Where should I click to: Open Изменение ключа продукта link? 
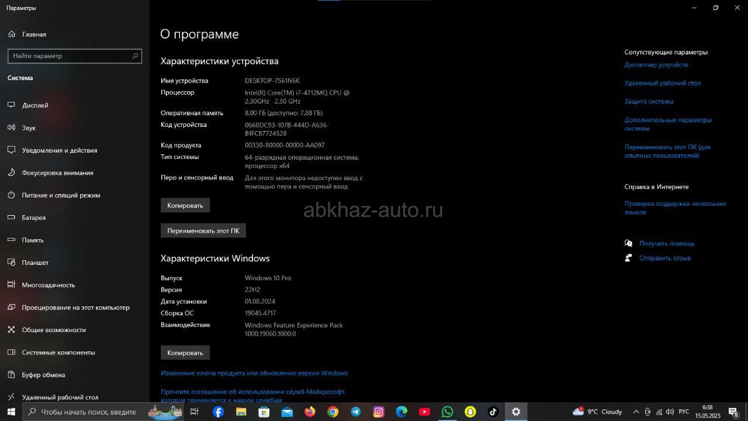254,373
